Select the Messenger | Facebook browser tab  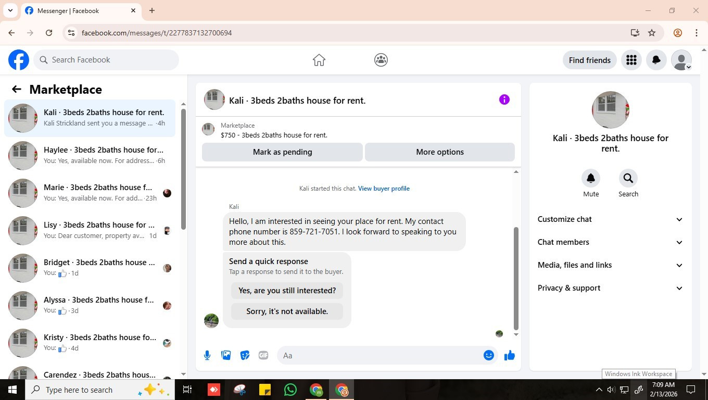[81, 10]
